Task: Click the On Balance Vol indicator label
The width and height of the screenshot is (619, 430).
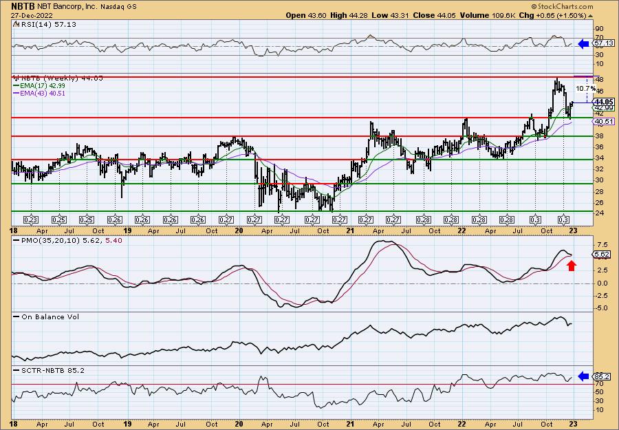Action: click(50, 316)
